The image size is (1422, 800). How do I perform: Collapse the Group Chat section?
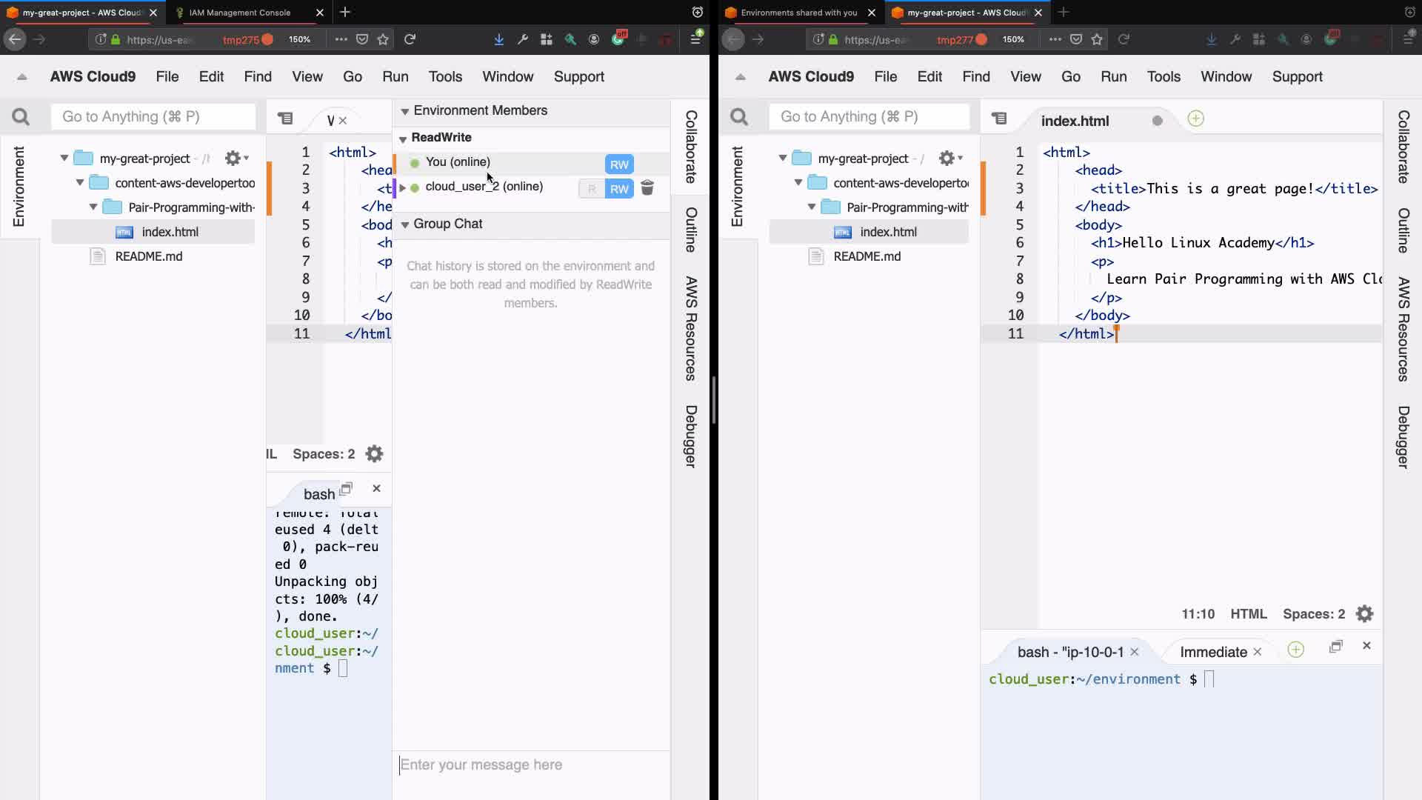(x=405, y=224)
